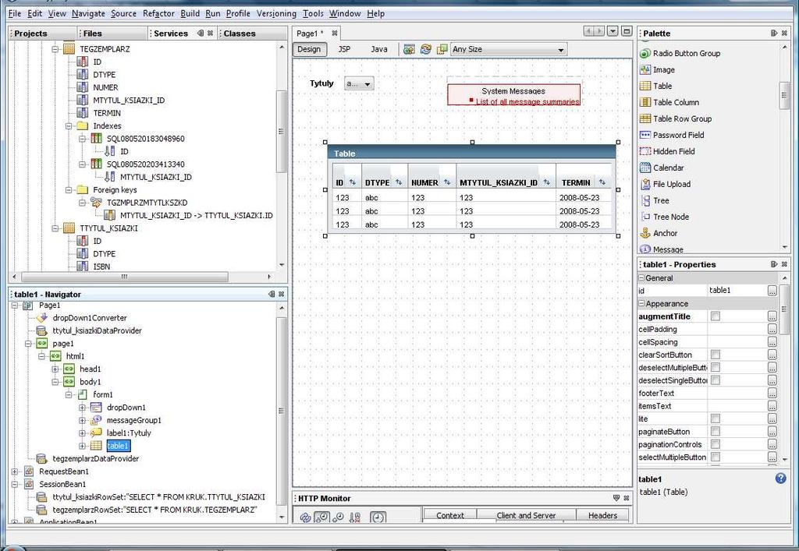
Task: Click the Palette vertical scrollbar thumb
Action: [785, 94]
